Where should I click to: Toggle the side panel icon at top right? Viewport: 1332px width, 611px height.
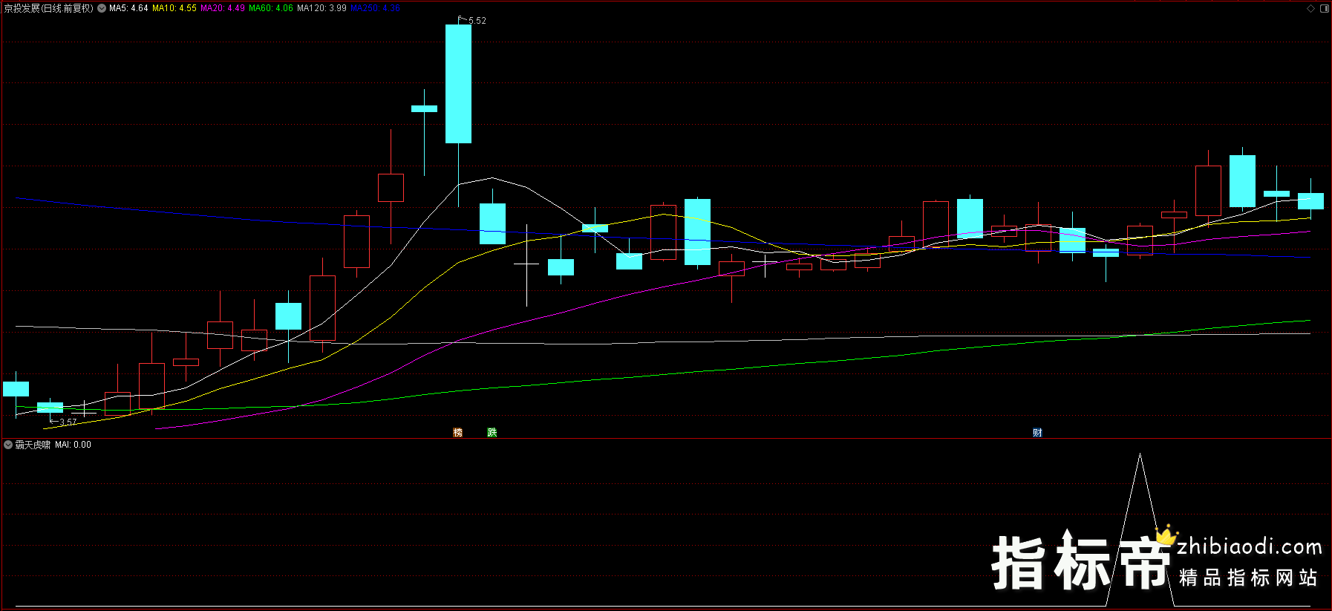point(1325,9)
